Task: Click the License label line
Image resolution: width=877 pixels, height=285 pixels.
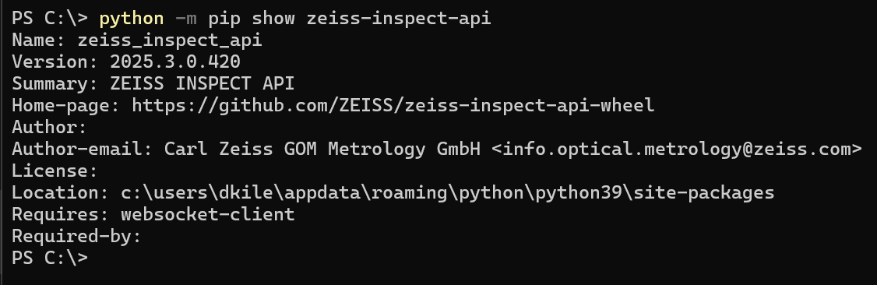Action: (55, 171)
